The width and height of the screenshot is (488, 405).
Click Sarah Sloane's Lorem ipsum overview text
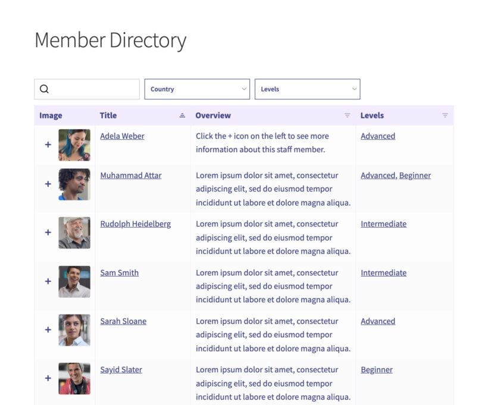pos(273,335)
